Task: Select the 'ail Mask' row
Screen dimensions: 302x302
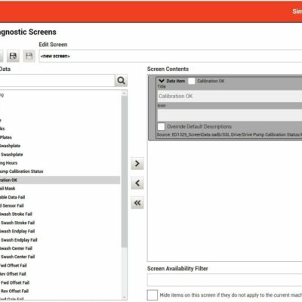Action: pyautogui.click(x=60, y=189)
